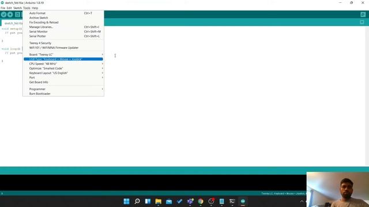Image resolution: width=369 pixels, height=207 pixels.
Task: Open Teensy 4 Security entry
Action: tap(63, 43)
